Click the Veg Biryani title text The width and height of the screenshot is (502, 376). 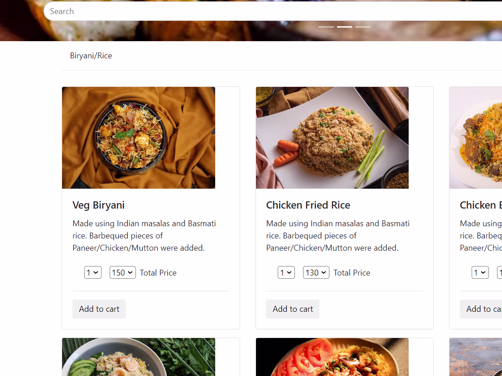(98, 205)
